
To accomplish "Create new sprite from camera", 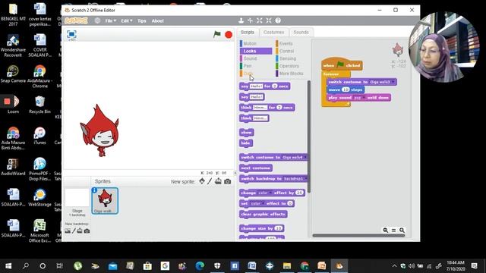I will [228, 182].
